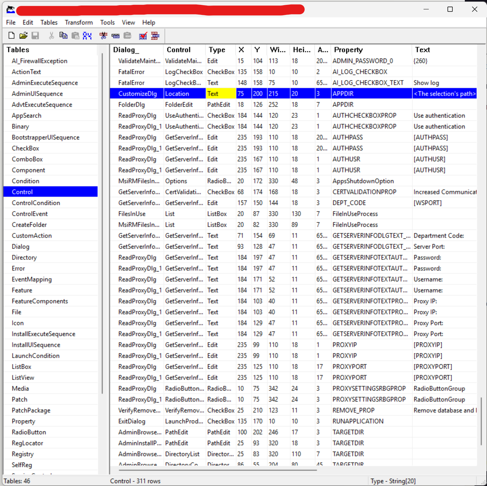
Task: Open the View menu
Action: (128, 23)
